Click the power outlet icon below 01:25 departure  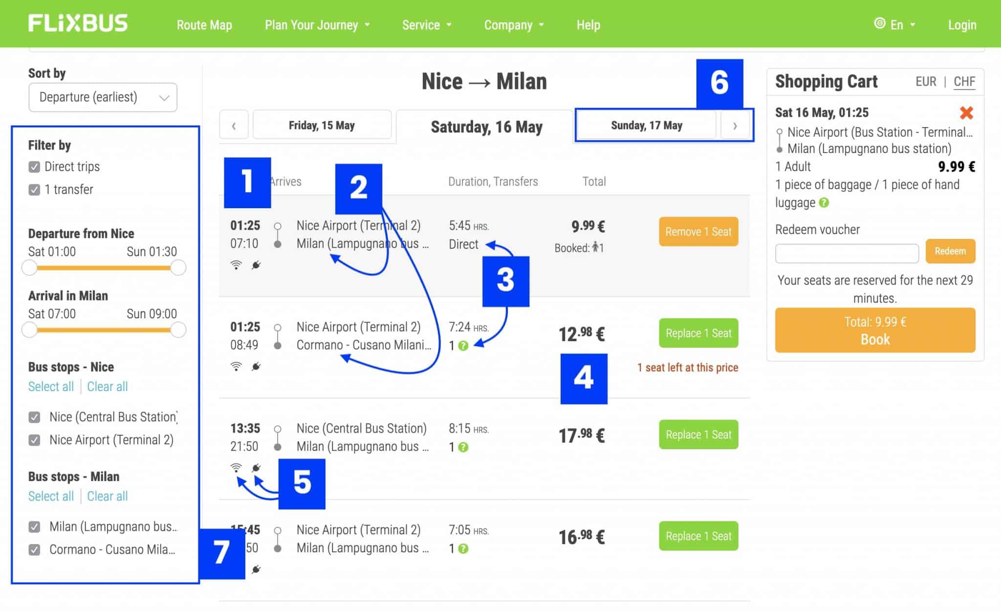tap(256, 264)
